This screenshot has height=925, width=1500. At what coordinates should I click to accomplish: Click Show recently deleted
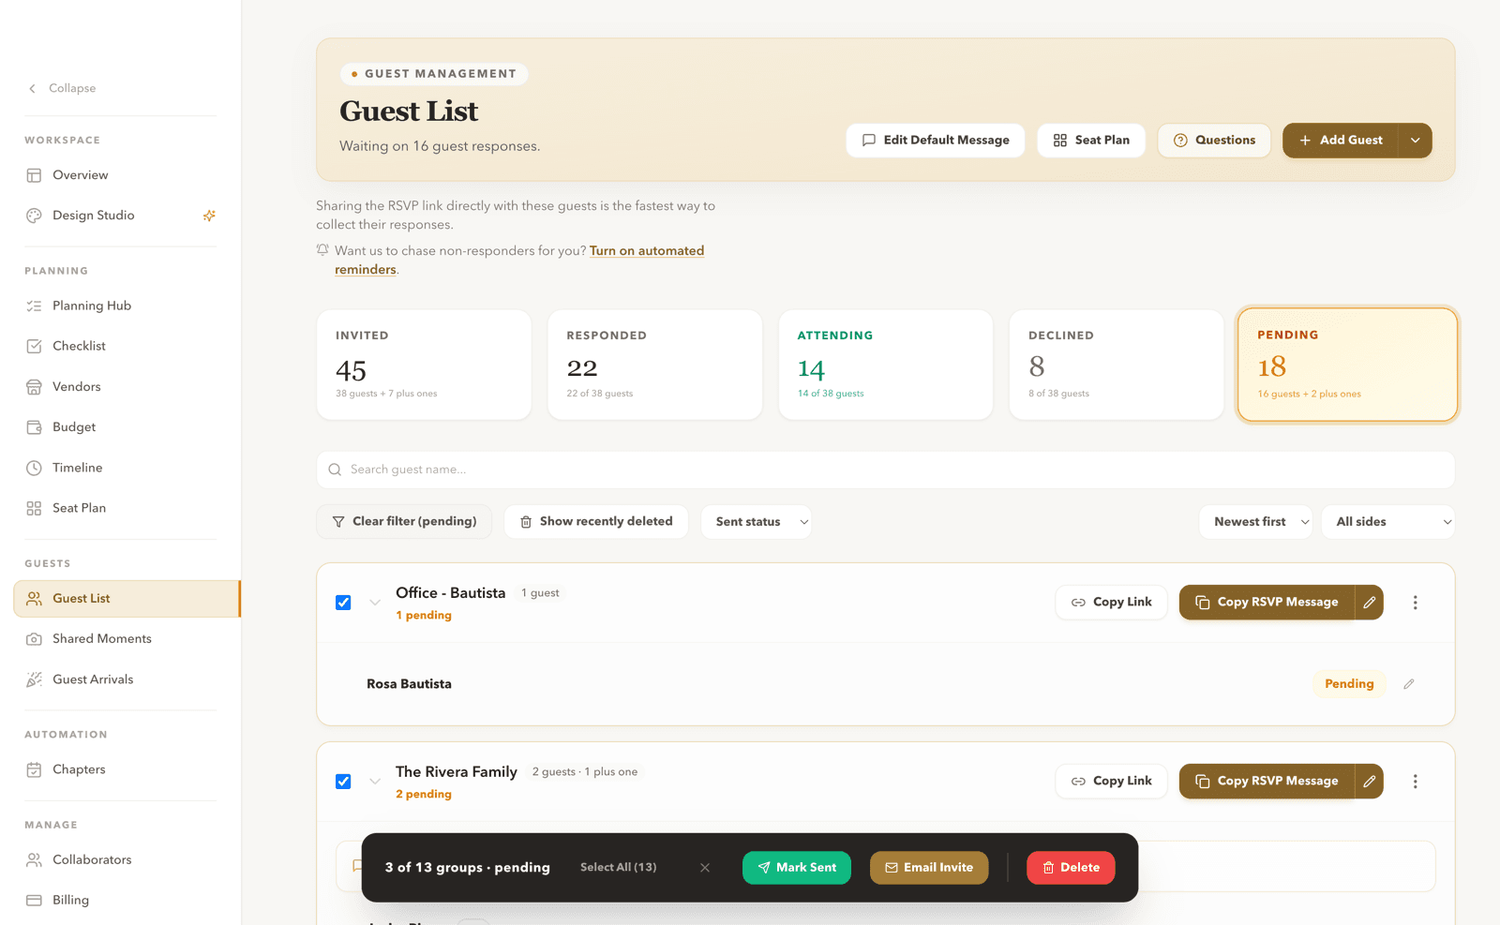596,522
